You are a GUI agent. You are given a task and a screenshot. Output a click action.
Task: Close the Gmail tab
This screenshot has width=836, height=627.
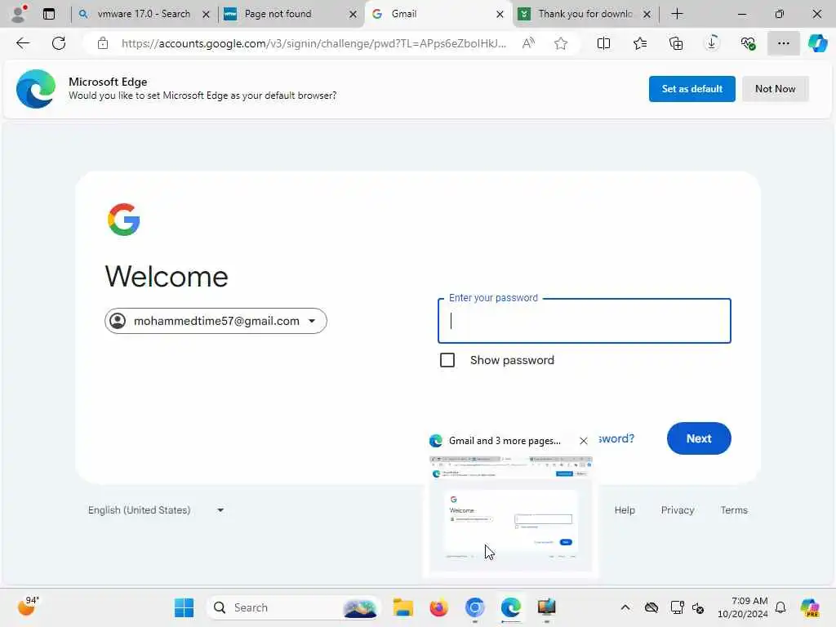point(500,15)
